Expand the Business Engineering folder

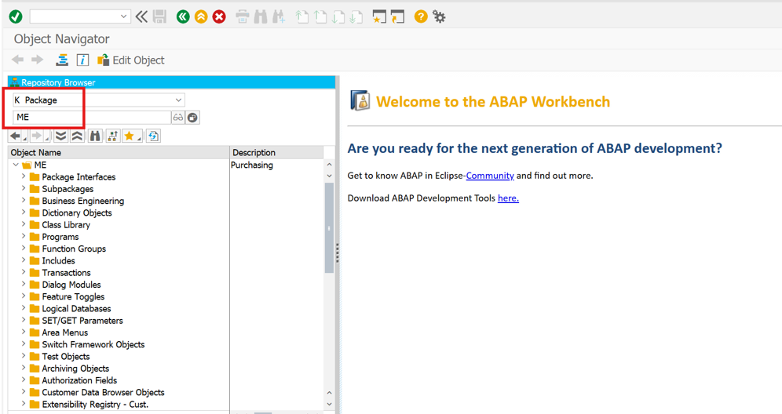[24, 200]
